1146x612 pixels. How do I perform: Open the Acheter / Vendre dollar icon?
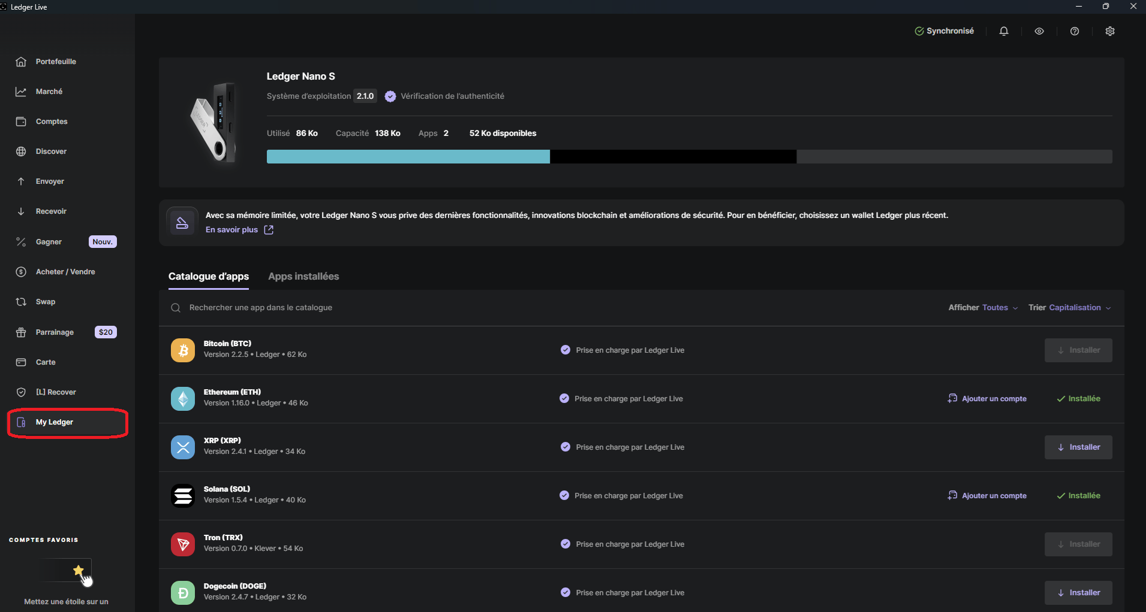21,272
